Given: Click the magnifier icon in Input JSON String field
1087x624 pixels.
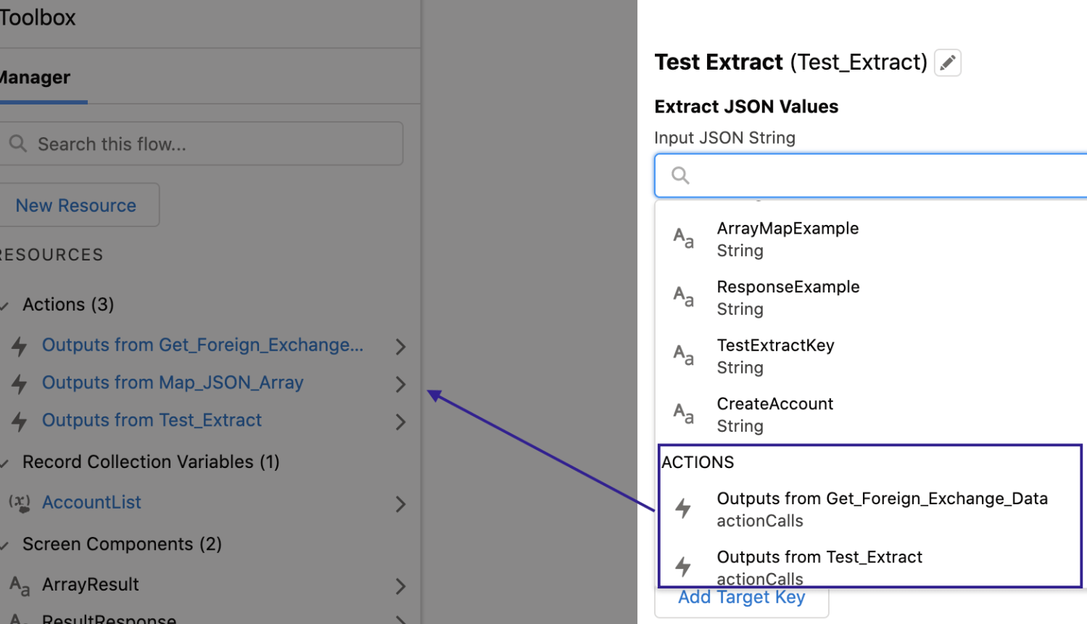Looking at the screenshot, I should pyautogui.click(x=679, y=175).
